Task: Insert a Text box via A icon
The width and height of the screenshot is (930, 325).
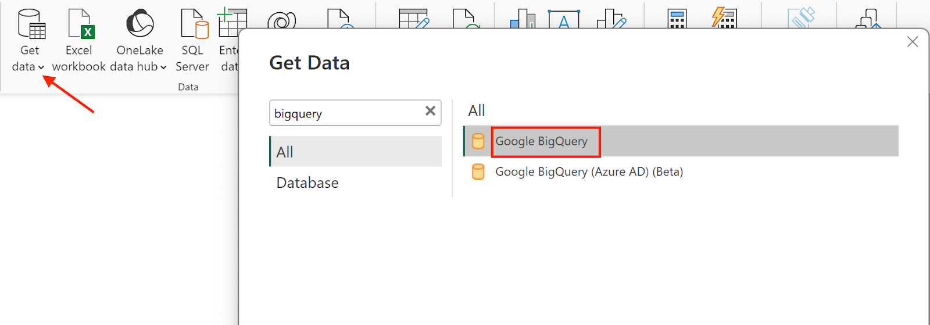Action: click(564, 19)
